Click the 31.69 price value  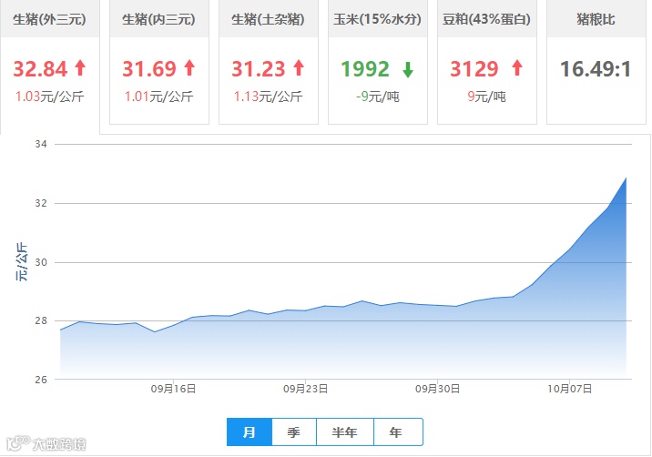tap(149, 69)
